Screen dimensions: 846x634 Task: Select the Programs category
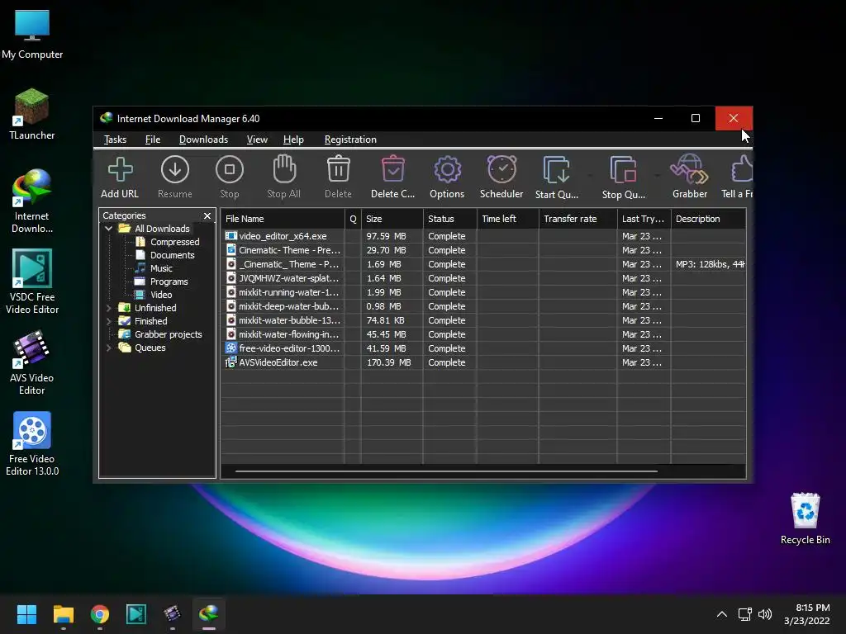coord(169,282)
